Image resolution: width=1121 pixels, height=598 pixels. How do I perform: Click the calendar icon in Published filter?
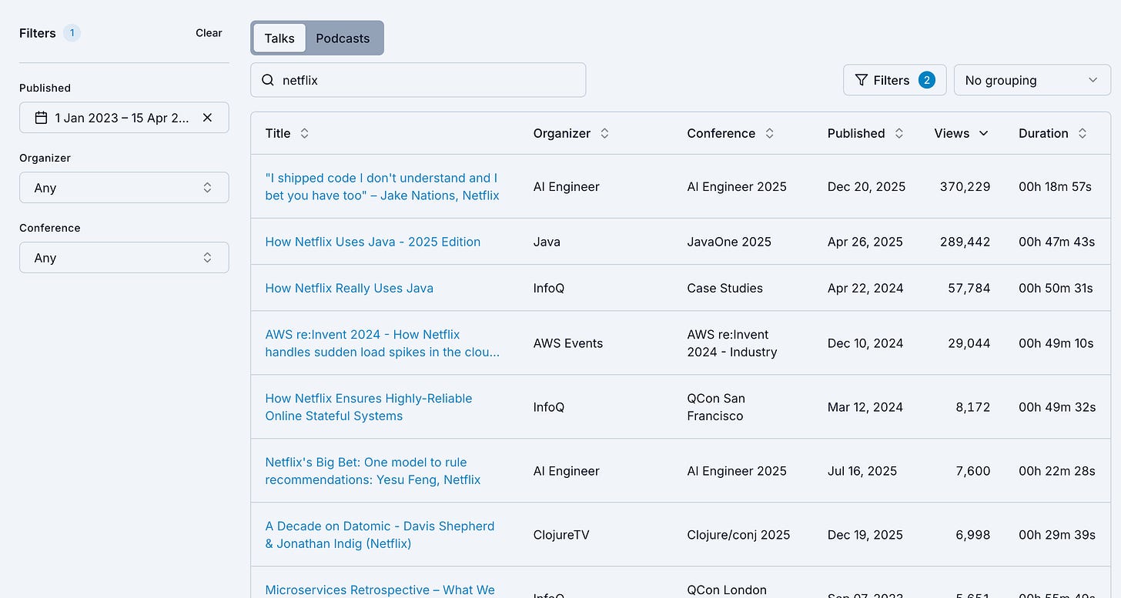(42, 118)
